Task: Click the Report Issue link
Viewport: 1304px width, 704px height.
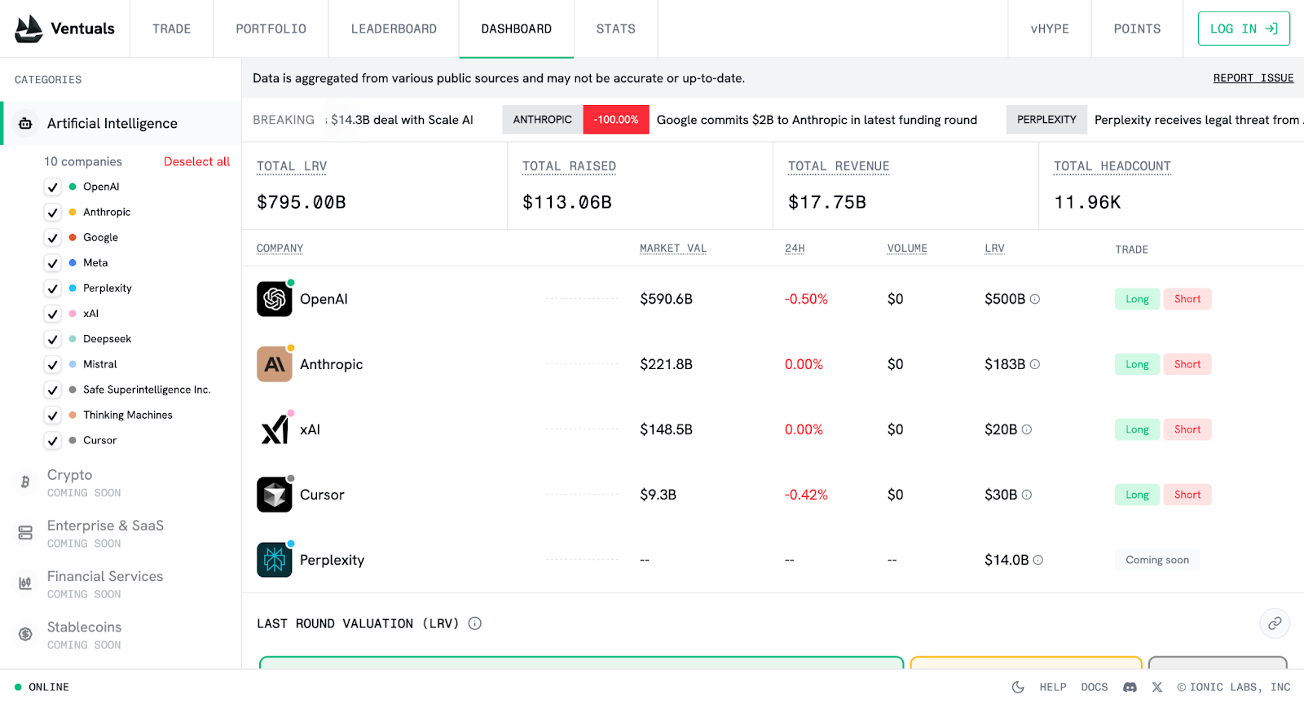Action: [x=1253, y=78]
